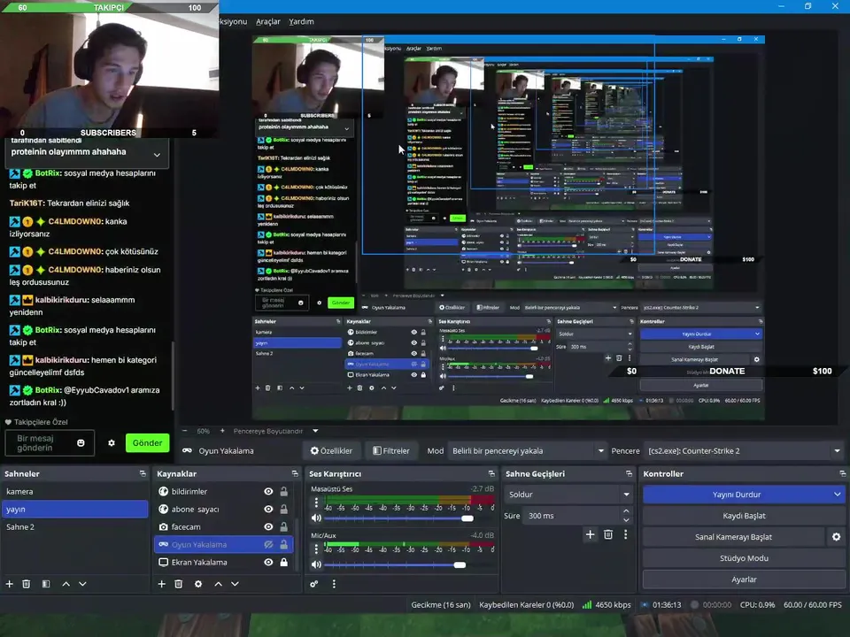The height and width of the screenshot is (637, 850).
Task: Remove selected source trash icon
Action: click(178, 584)
